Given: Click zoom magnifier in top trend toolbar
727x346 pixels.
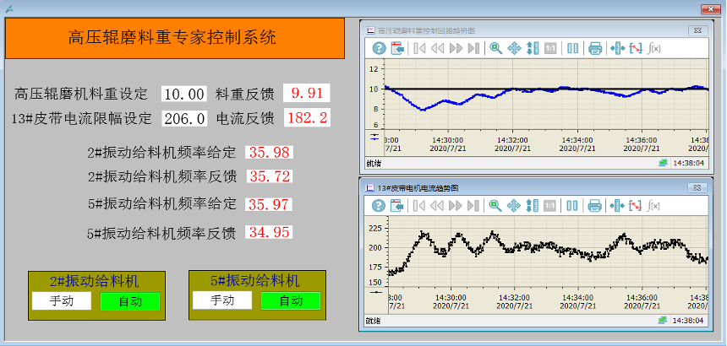Looking at the screenshot, I should (495, 48).
